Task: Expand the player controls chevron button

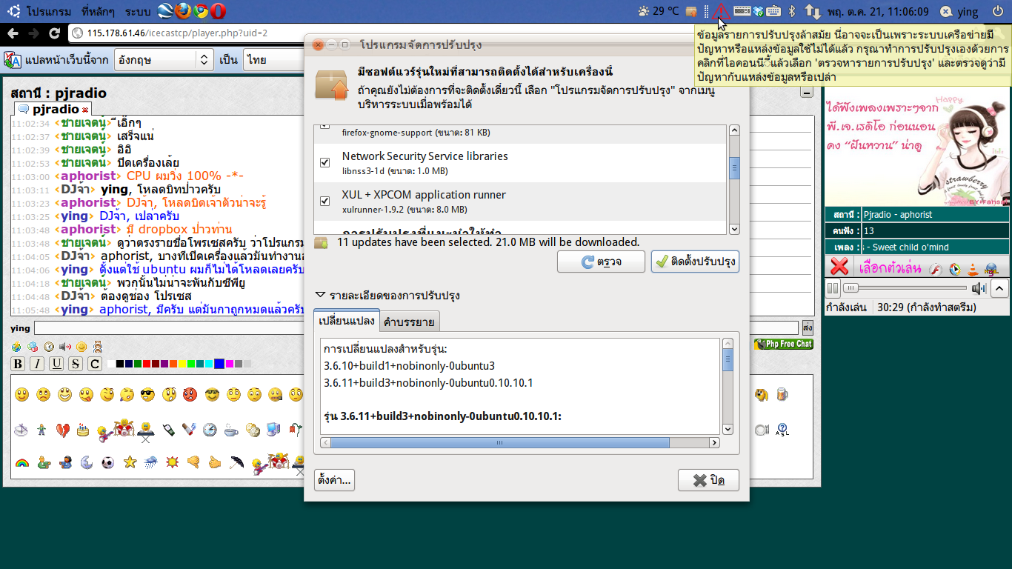Action: click(x=999, y=288)
